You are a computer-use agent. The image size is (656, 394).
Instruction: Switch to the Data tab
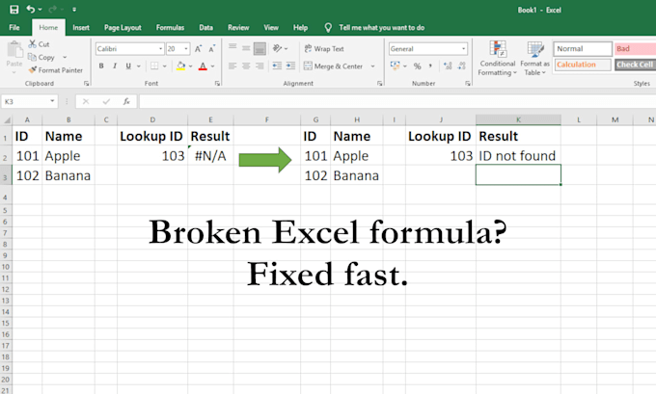click(205, 28)
